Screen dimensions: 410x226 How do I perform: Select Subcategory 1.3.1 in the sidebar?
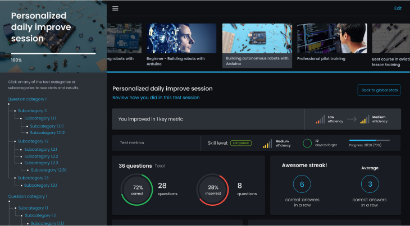[x=40, y=185]
